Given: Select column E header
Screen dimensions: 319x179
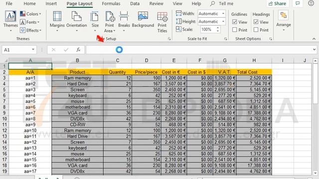Looking at the screenshot, I should coord(174,61).
